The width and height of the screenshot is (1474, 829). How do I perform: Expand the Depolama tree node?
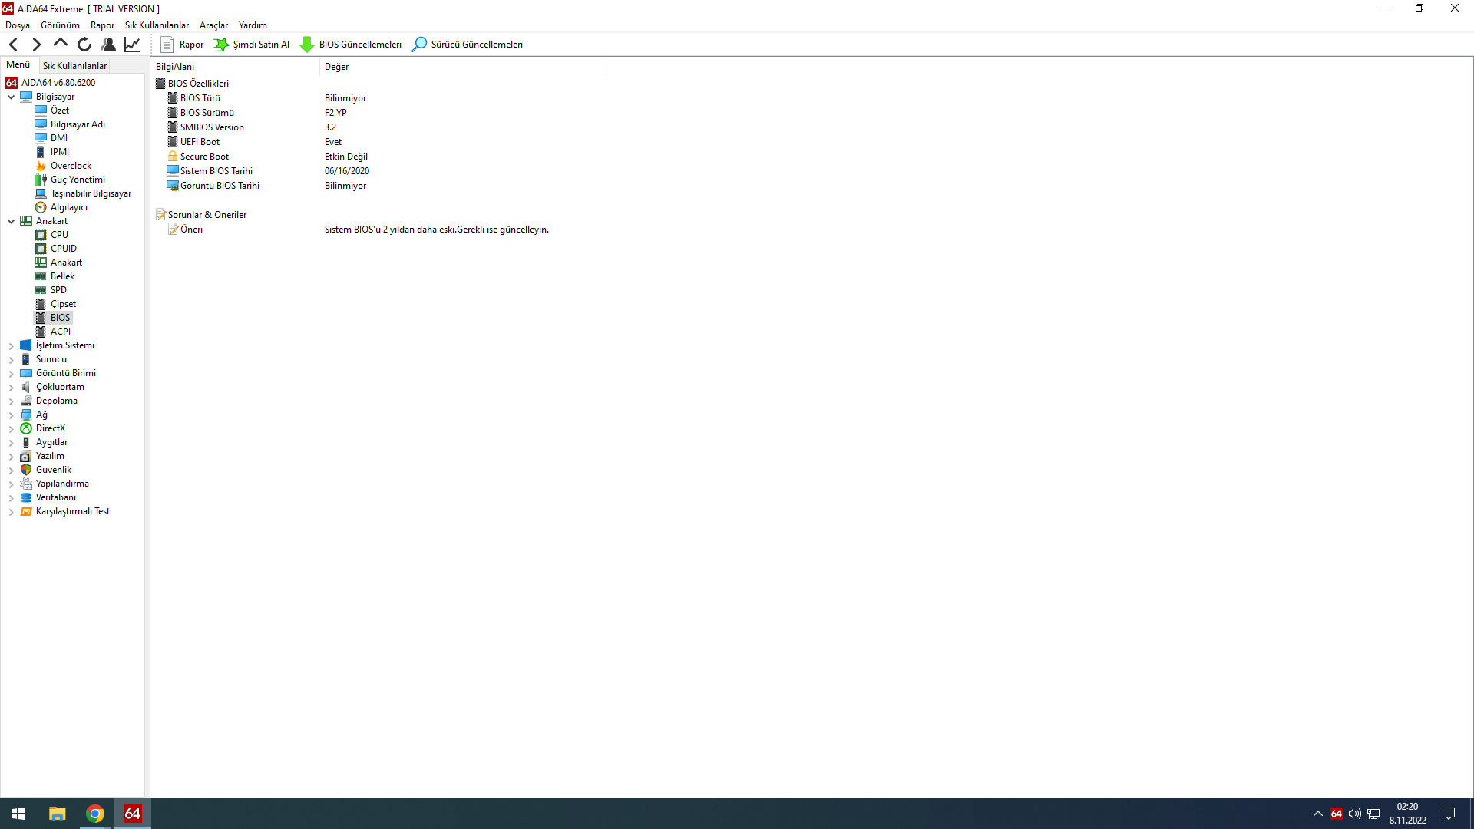12,401
